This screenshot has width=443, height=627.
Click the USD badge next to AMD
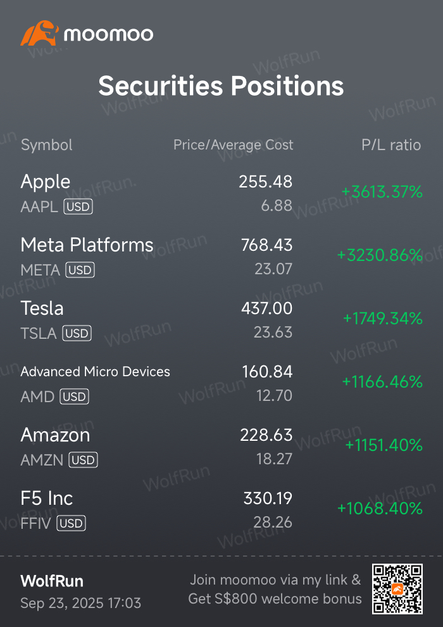tap(74, 396)
